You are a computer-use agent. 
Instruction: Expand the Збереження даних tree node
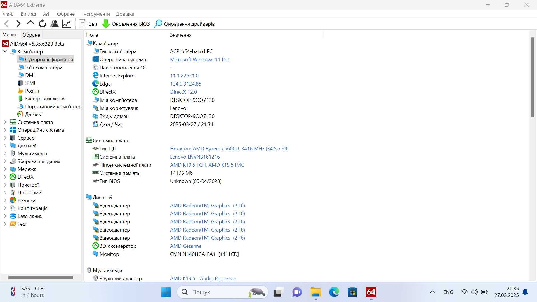(x=5, y=161)
